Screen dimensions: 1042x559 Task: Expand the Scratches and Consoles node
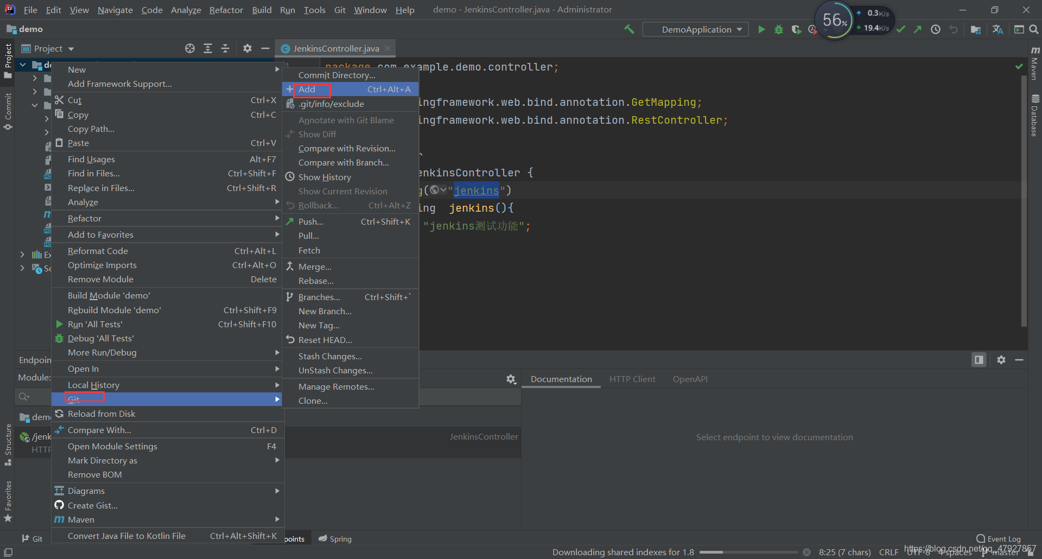pos(22,268)
